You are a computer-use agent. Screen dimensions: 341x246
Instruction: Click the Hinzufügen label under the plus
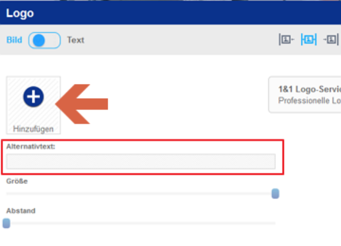[34, 129]
